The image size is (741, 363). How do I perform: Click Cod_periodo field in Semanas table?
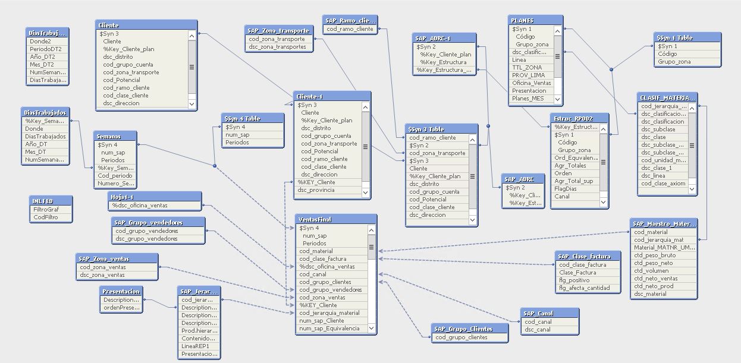click(x=116, y=176)
